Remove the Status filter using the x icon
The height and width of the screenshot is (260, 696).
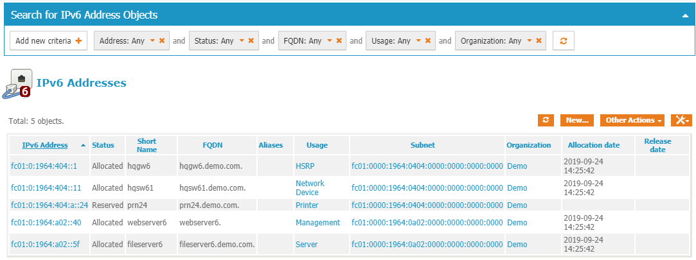pos(251,40)
